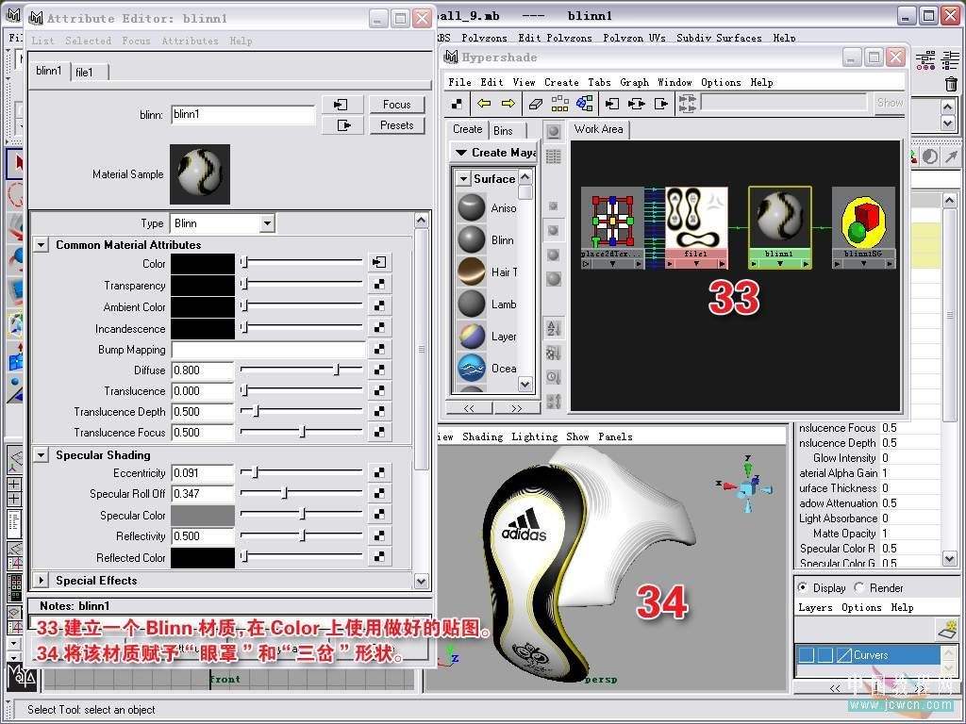The width and height of the screenshot is (966, 724).
Task: Click Hypershade graph materials on selected objects icon
Action: coord(584,104)
